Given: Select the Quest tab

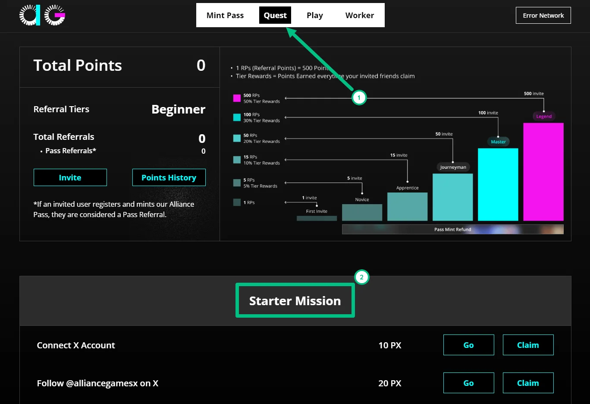Looking at the screenshot, I should (275, 15).
